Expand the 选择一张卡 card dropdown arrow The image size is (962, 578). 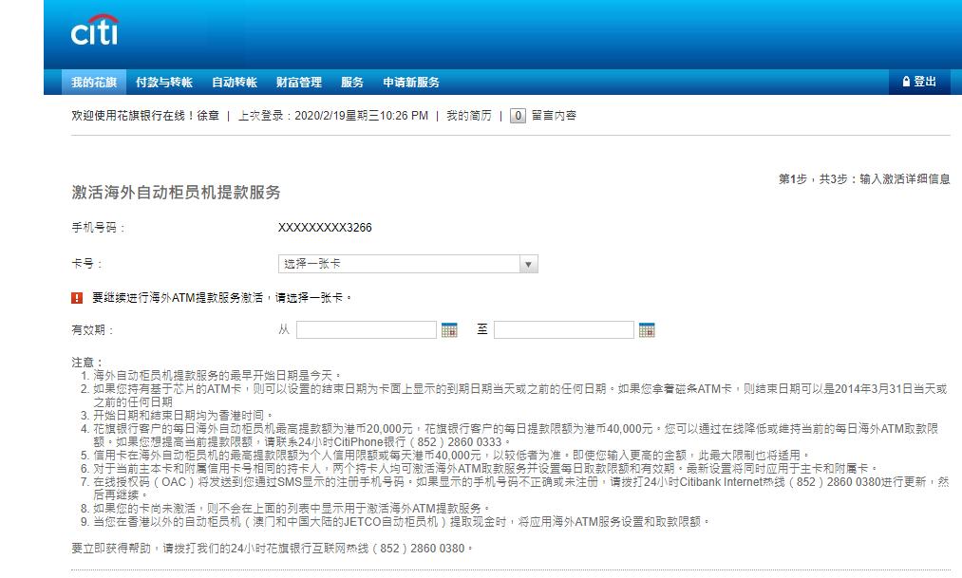[x=528, y=264]
